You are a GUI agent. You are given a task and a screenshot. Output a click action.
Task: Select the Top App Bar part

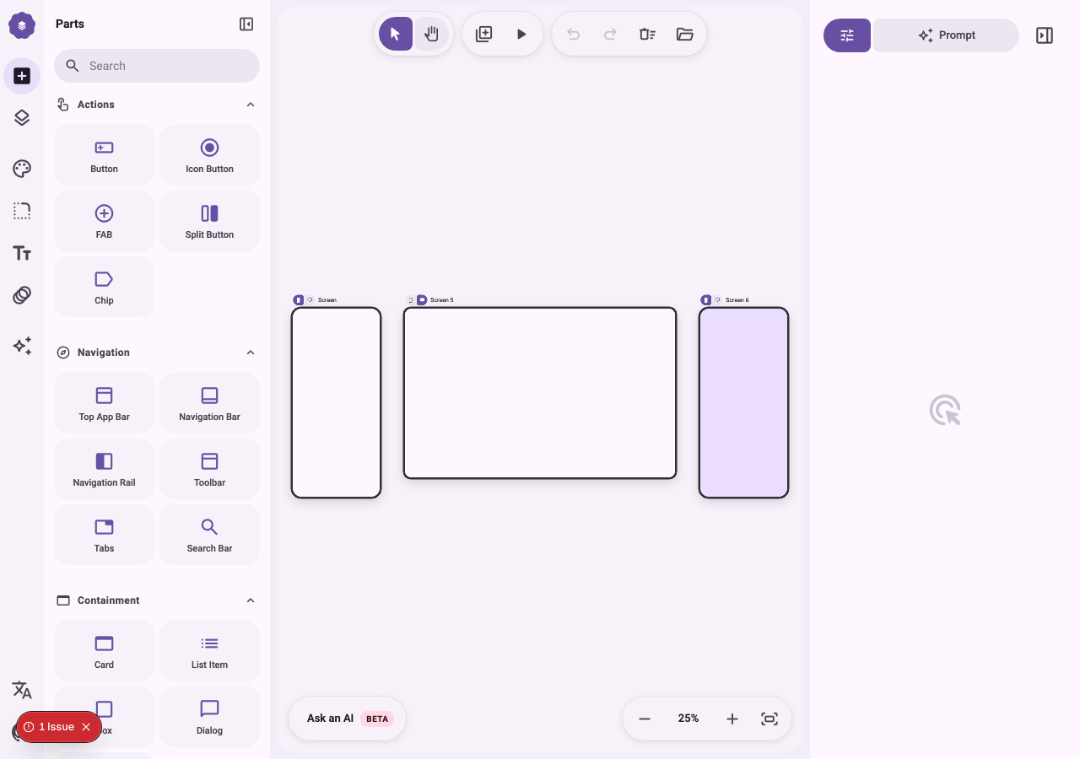tap(104, 403)
